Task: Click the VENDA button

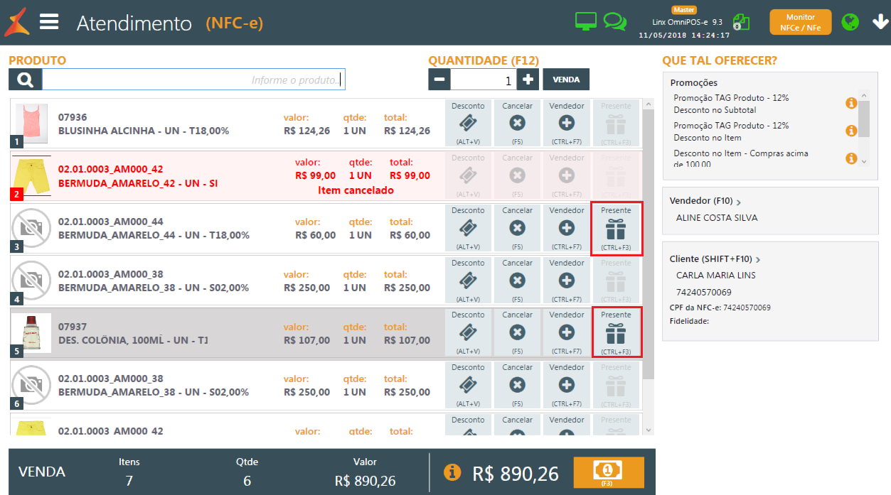Action: coord(566,80)
